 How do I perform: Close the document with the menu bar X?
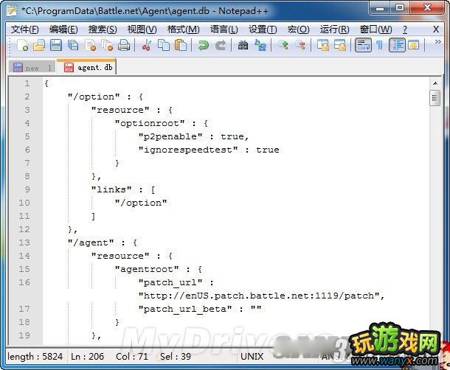coord(436,29)
